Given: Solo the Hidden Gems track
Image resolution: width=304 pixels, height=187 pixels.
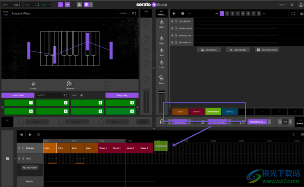Looking at the screenshot, I should [176, 28].
